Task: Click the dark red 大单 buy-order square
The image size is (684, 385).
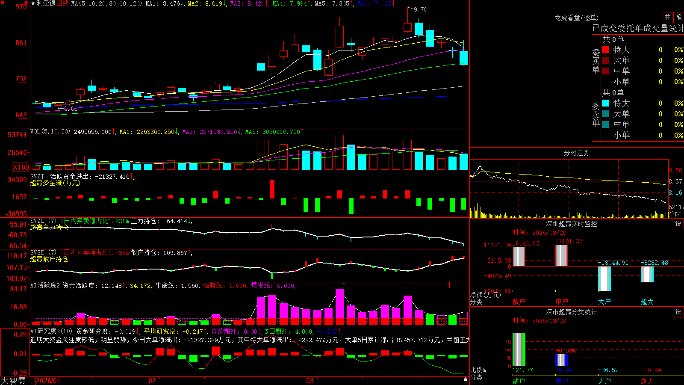Action: point(605,60)
